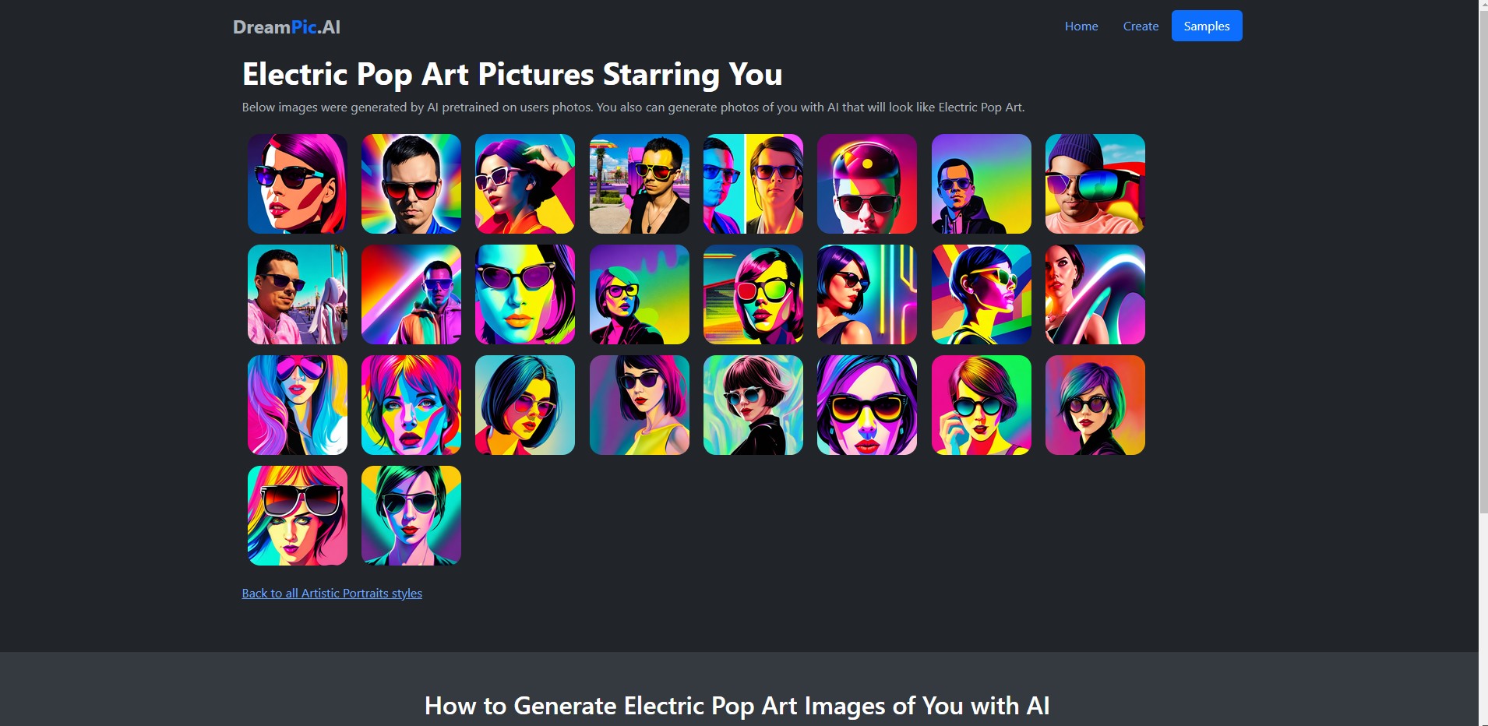Open the Create nav link

pos(1141,26)
